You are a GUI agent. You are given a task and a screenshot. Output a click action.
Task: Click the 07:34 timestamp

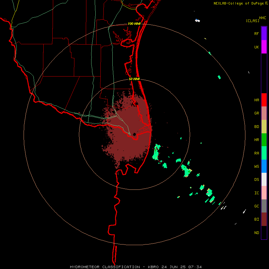point(195,267)
